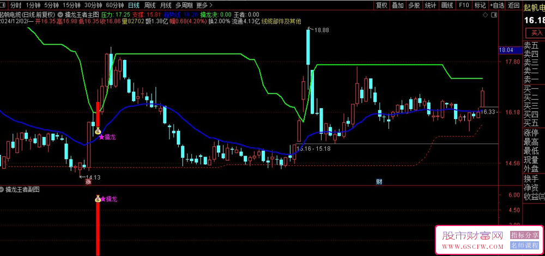
Task: Open the 多股 multi-stock view
Action: tap(414, 5)
